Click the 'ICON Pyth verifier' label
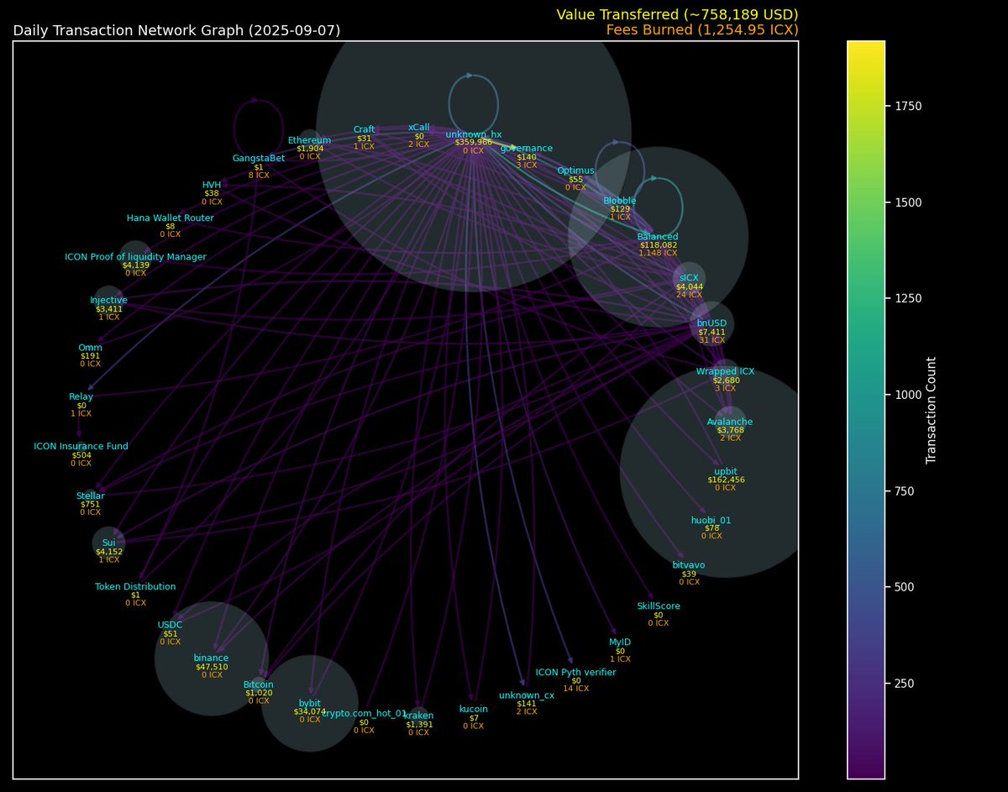This screenshot has width=1008, height=792. coord(576,672)
